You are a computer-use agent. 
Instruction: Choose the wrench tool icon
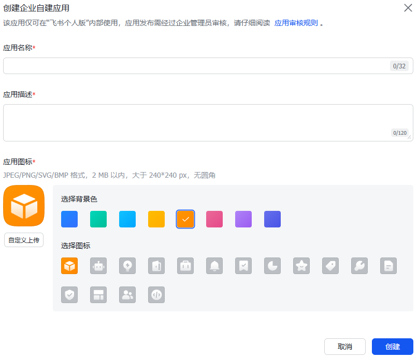pos(359,266)
